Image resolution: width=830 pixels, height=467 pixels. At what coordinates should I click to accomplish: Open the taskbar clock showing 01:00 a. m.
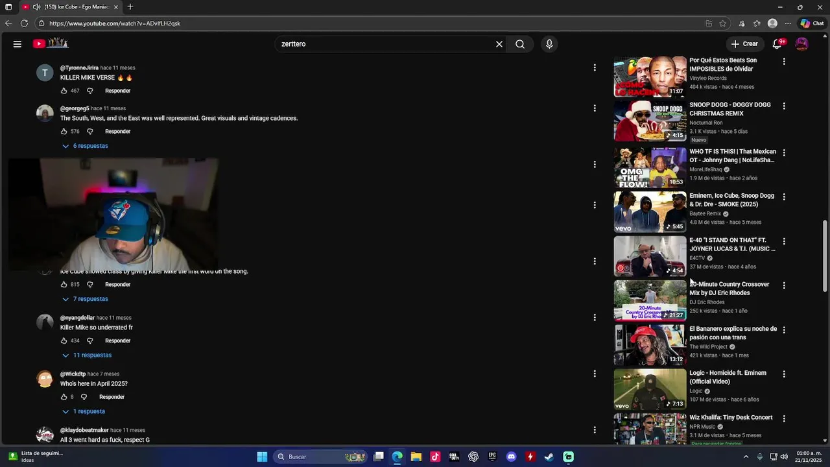click(x=809, y=457)
